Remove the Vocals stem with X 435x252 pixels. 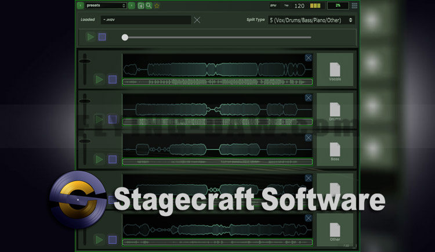[x=308, y=57]
